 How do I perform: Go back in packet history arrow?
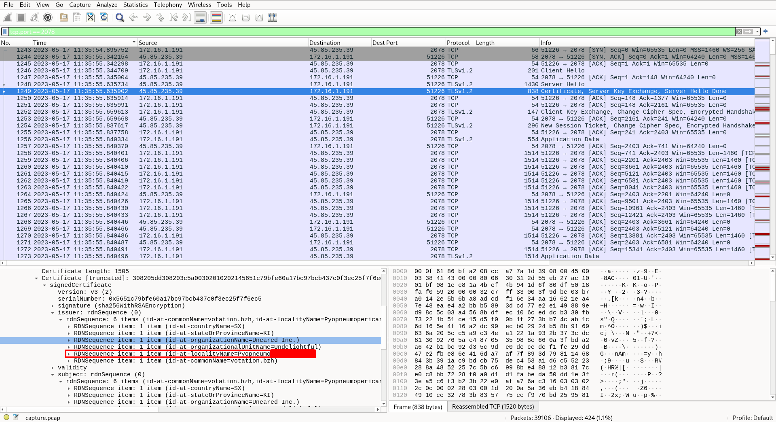[133, 17]
